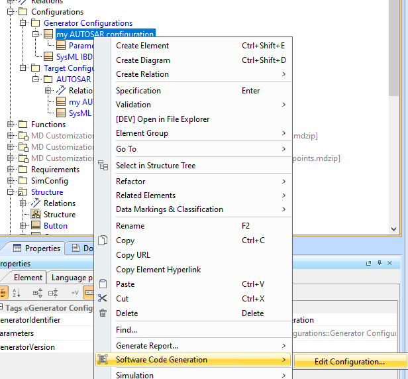
Task: Select Rename in the context menu
Action: click(130, 226)
